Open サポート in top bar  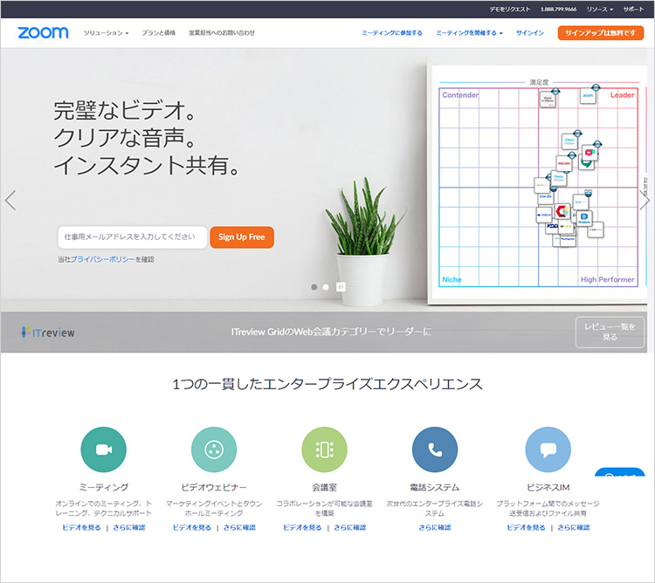pyautogui.click(x=634, y=9)
